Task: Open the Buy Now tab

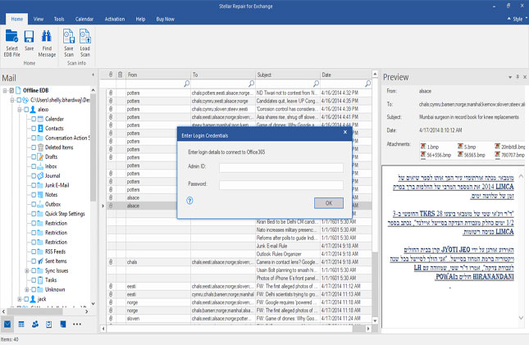Action: pyautogui.click(x=166, y=19)
